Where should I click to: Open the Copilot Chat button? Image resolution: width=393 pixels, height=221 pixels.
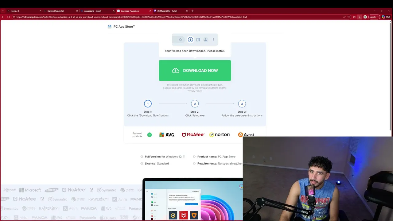coord(386,17)
